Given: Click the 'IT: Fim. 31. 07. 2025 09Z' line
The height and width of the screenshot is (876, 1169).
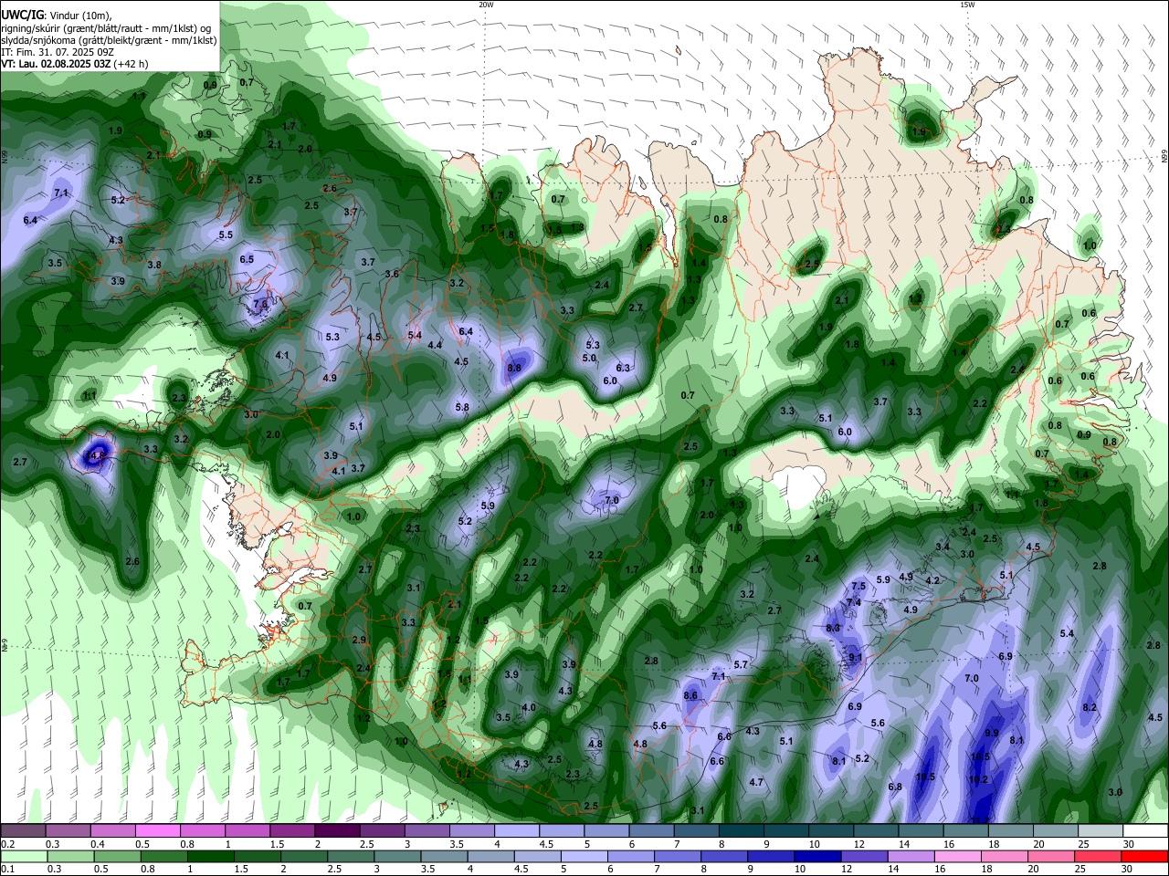Looking at the screenshot, I should 58,52.
